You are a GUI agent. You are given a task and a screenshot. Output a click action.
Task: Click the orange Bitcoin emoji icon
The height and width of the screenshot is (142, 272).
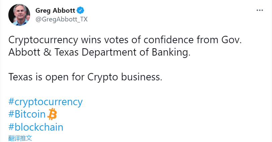point(52,115)
